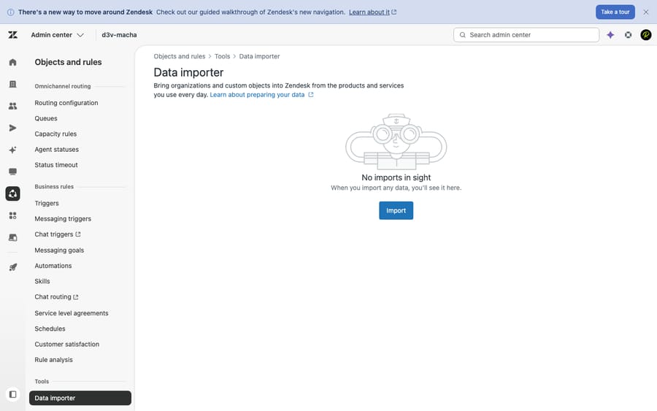Click the d3v-macha account name
Image resolution: width=657 pixels, height=411 pixels.
(x=119, y=35)
